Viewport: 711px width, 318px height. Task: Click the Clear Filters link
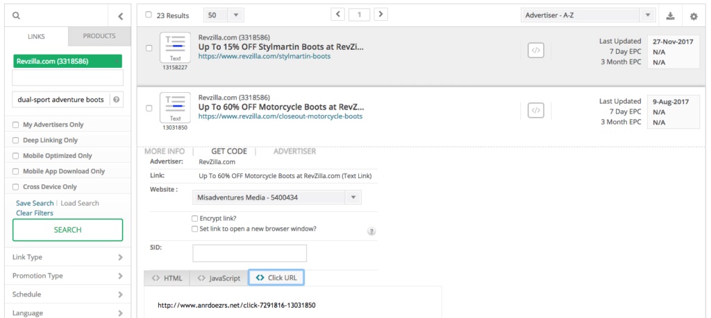35,213
